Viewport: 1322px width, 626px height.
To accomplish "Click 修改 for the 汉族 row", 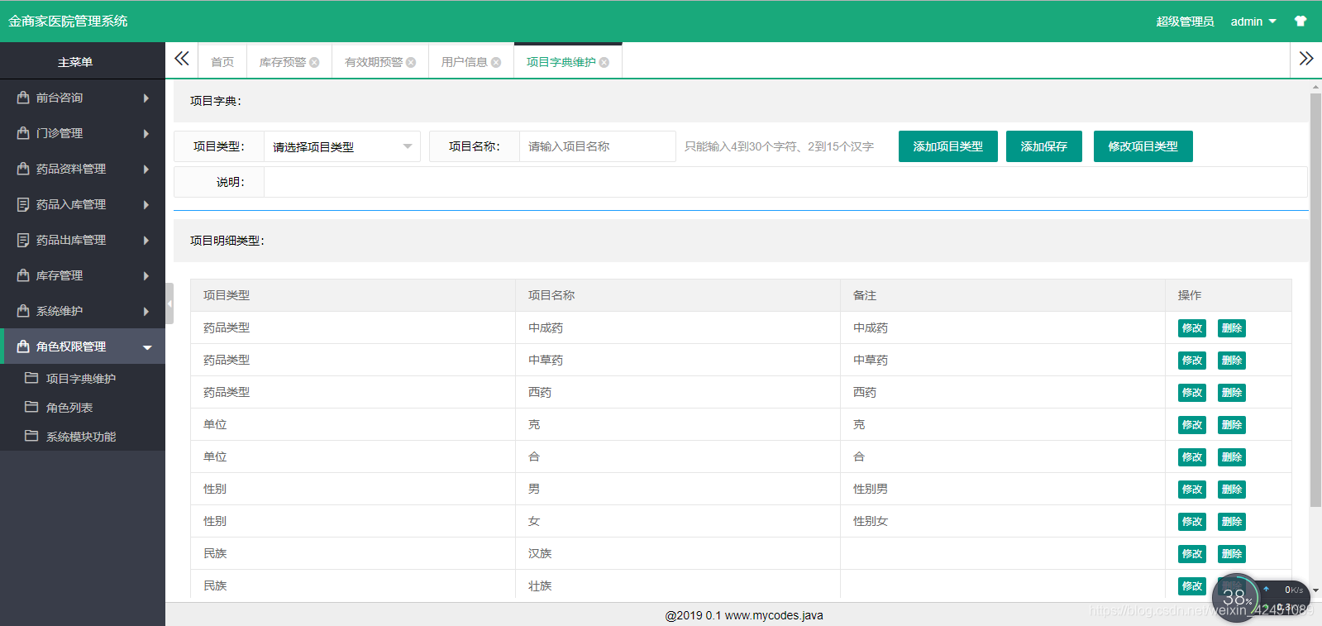I will click(1192, 554).
